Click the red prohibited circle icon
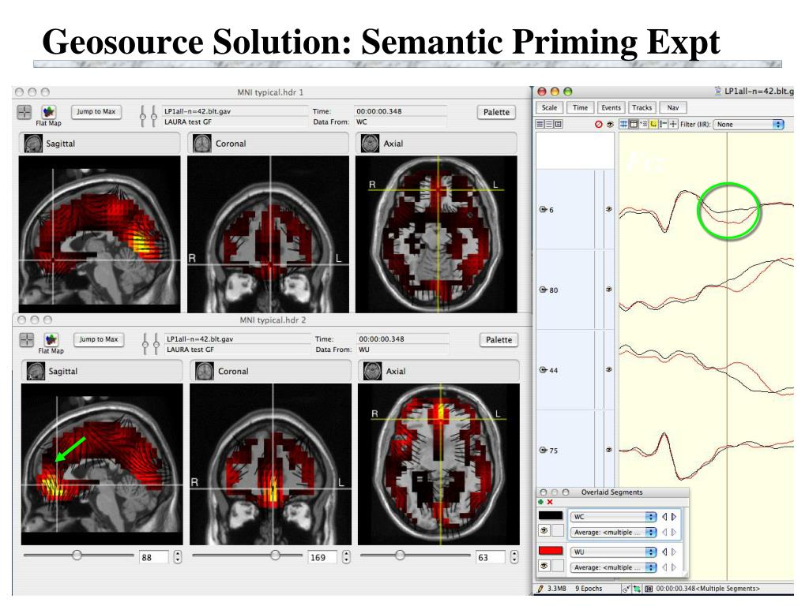 pyautogui.click(x=599, y=124)
